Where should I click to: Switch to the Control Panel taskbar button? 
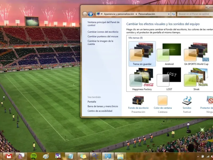(108, 156)
